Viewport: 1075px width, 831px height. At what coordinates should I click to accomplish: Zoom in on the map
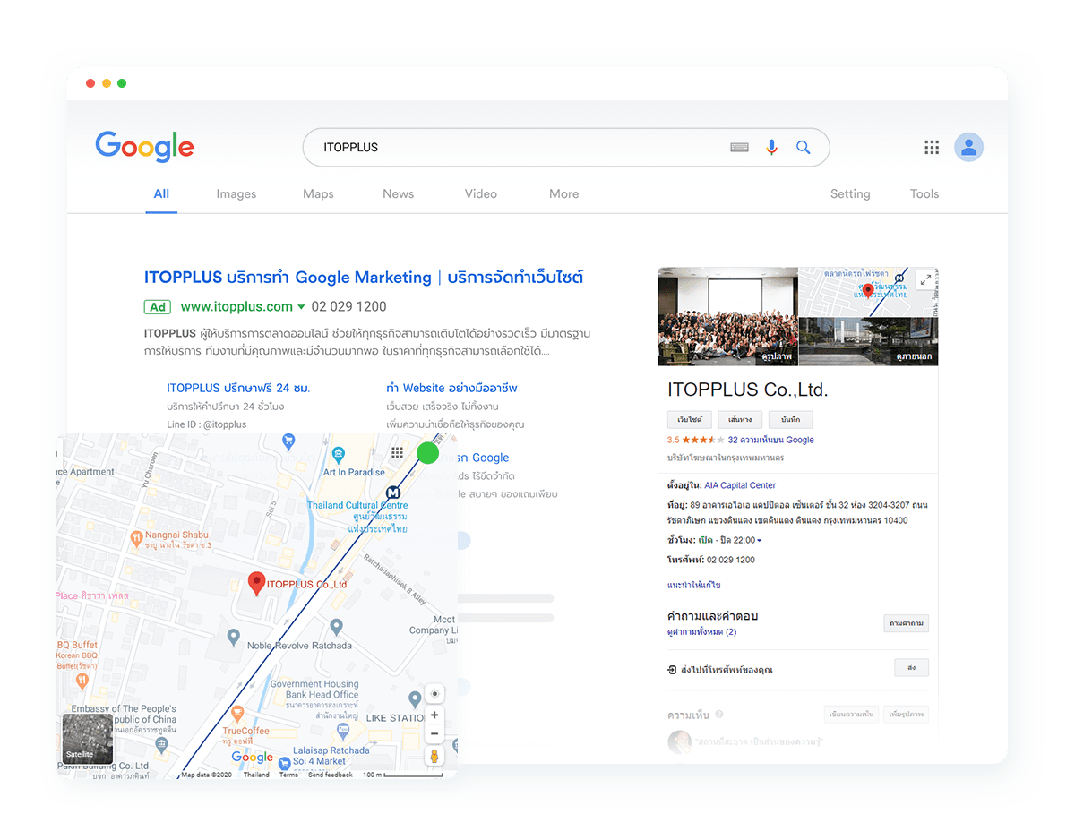(x=434, y=715)
